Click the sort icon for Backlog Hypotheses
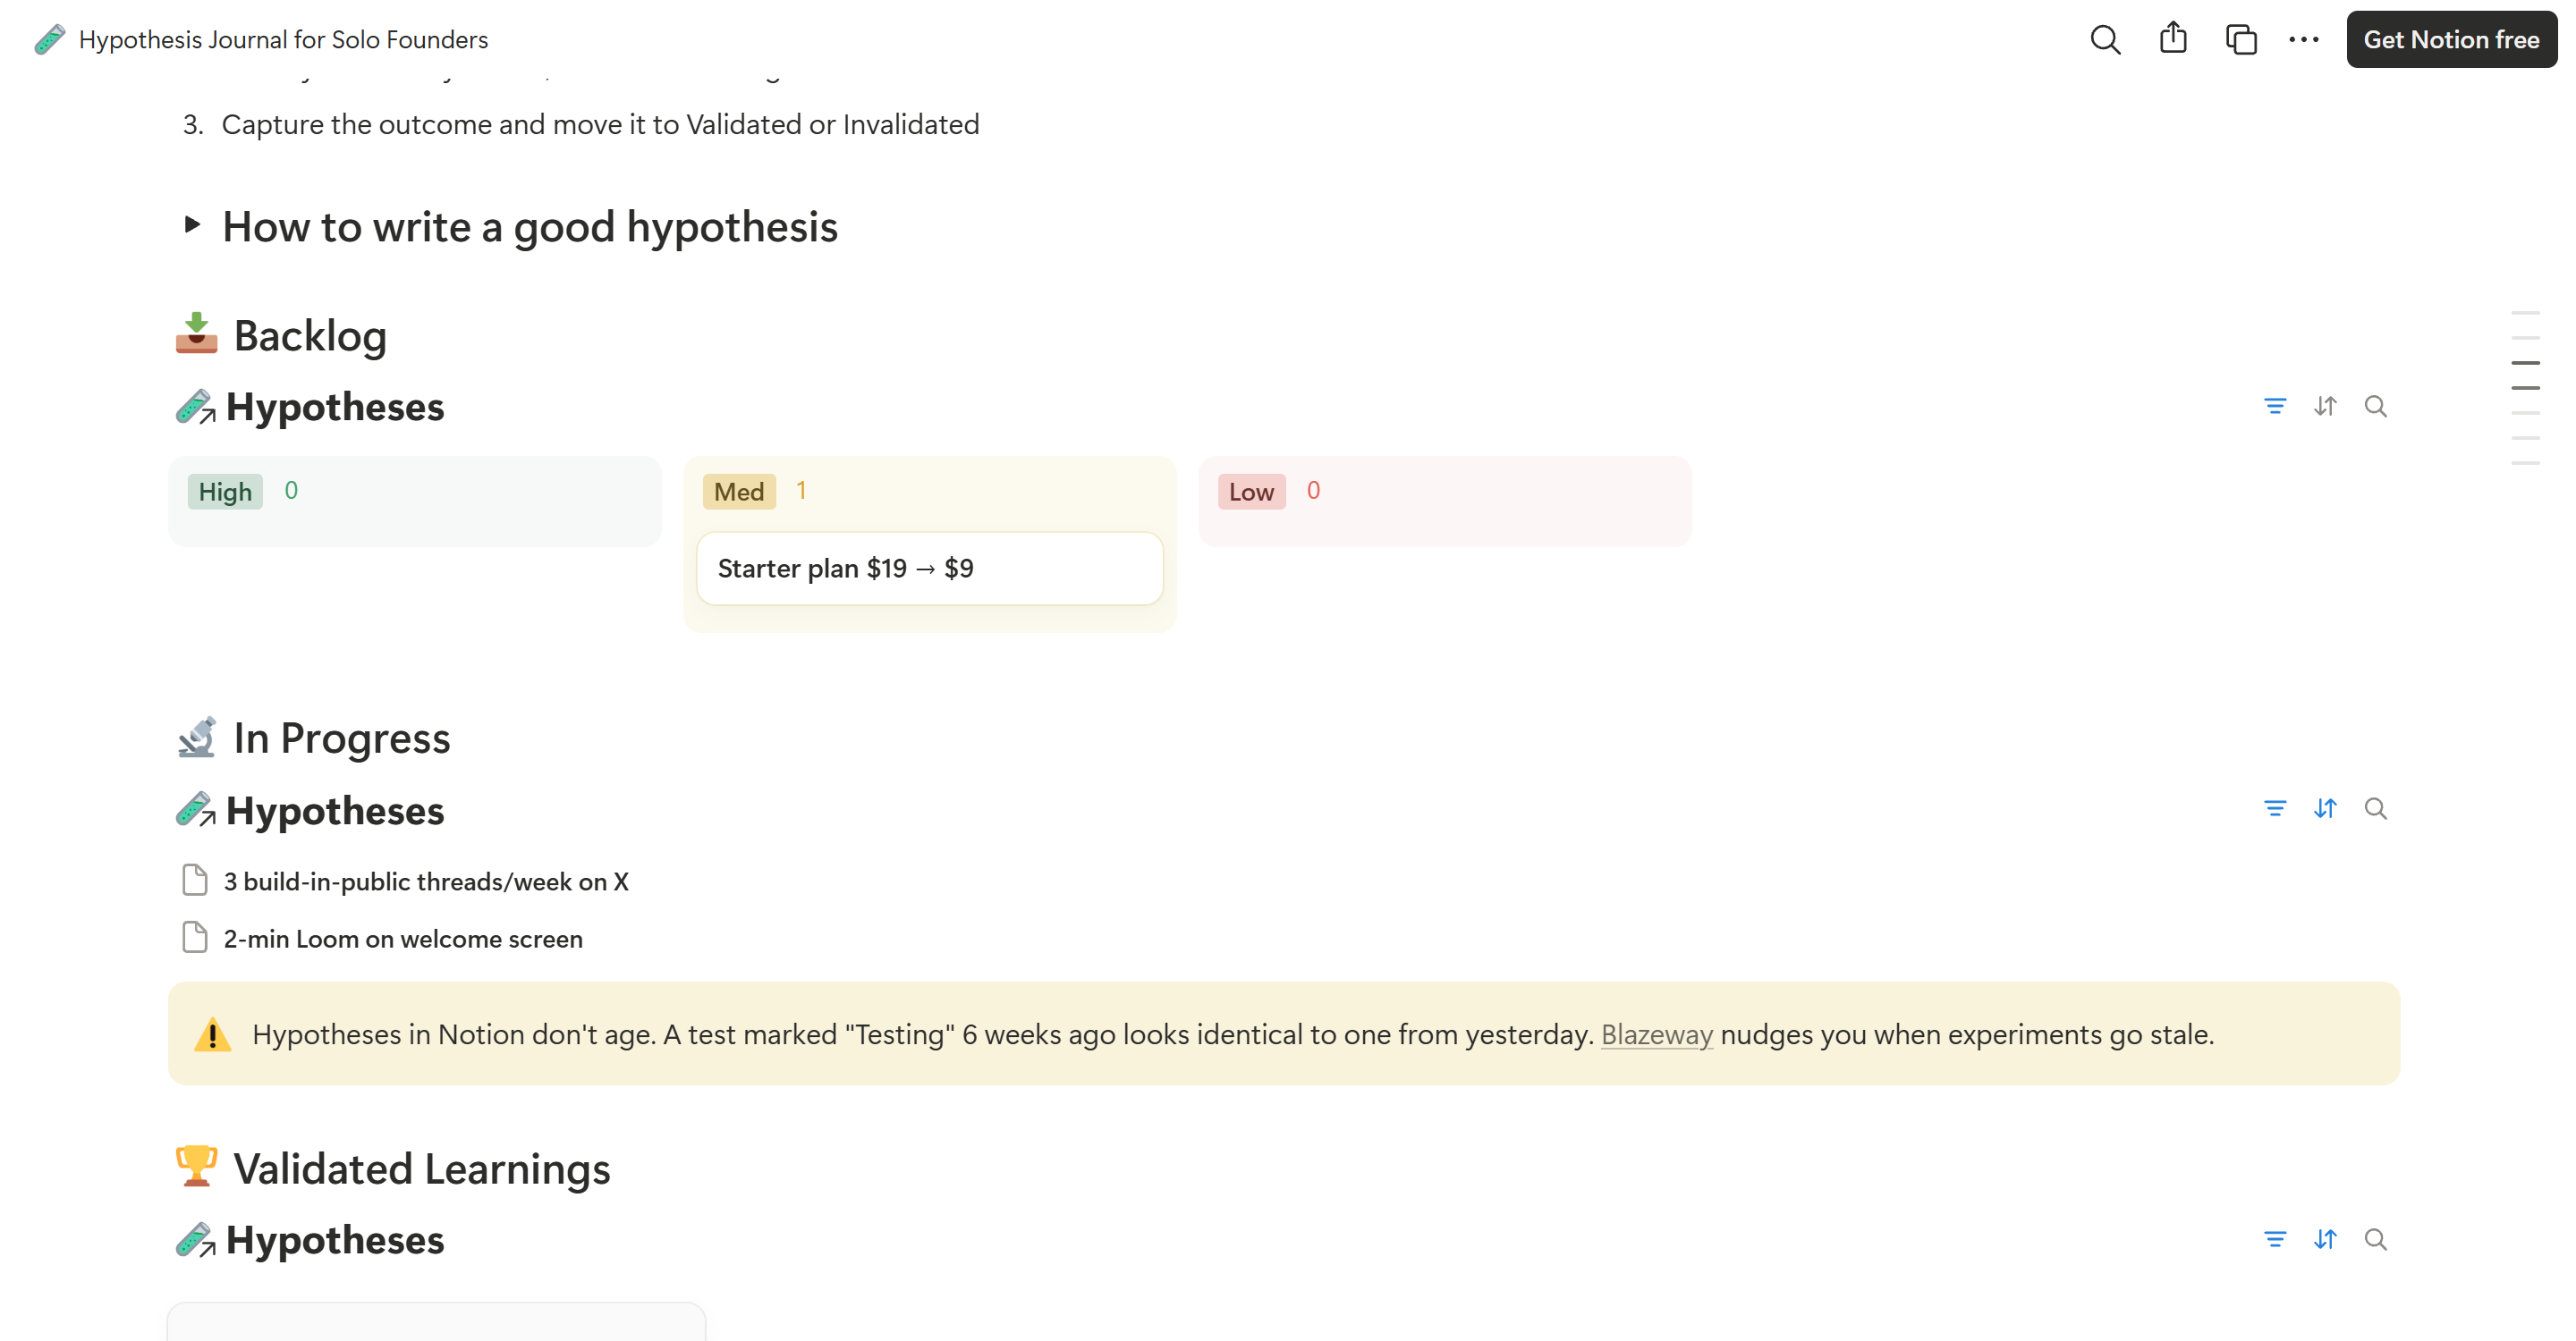The width and height of the screenshot is (2576, 1341). coord(2325,406)
